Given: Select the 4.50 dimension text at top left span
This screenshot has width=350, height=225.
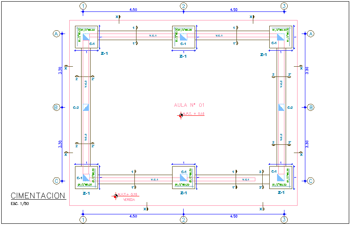Looking at the screenshot, I should tap(133, 9).
